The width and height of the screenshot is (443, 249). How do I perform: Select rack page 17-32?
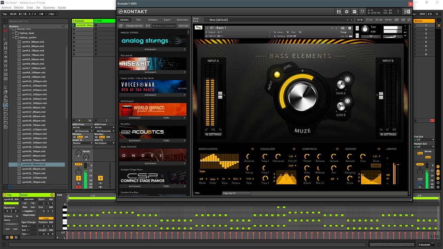pos(369,20)
